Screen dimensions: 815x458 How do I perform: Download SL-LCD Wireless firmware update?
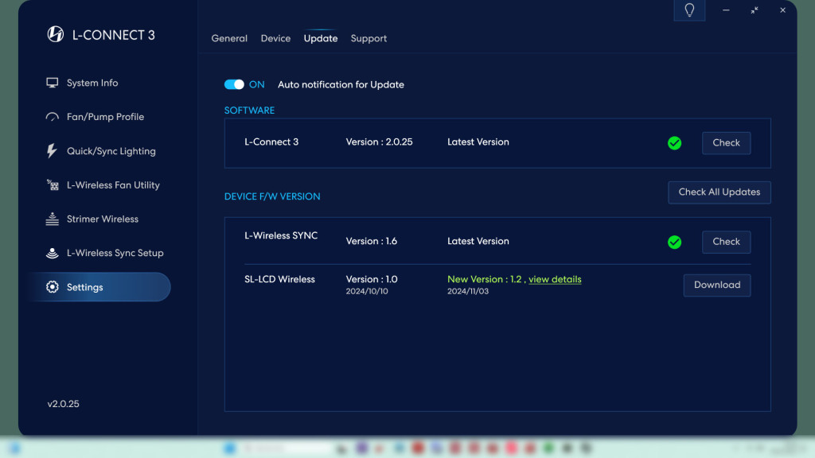716,285
